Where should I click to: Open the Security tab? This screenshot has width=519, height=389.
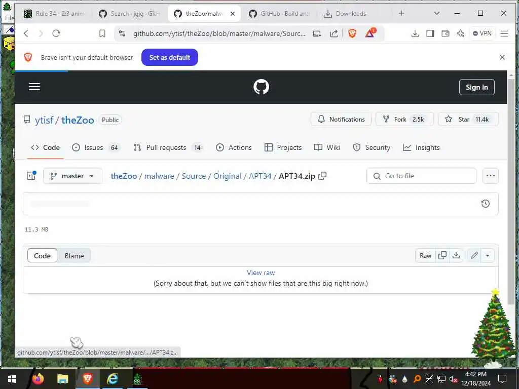(x=372, y=147)
